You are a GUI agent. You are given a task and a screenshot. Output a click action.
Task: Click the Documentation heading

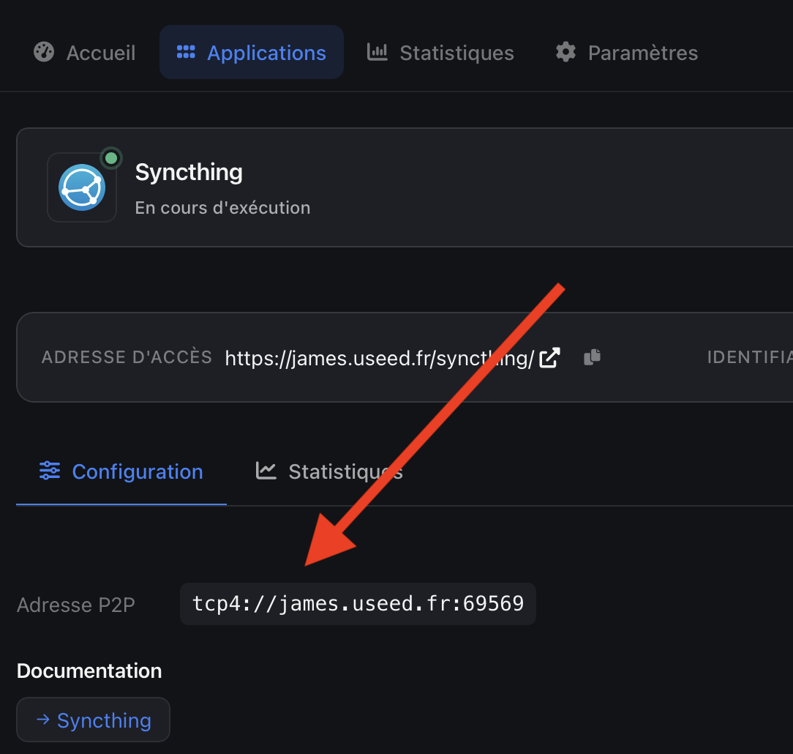coord(89,671)
